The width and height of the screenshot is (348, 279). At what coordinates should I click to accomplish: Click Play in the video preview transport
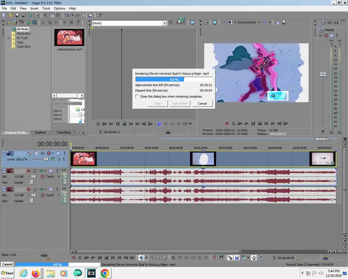247,123
